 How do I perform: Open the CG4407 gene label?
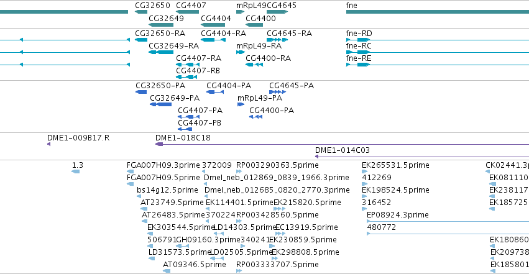pyautogui.click(x=191, y=6)
